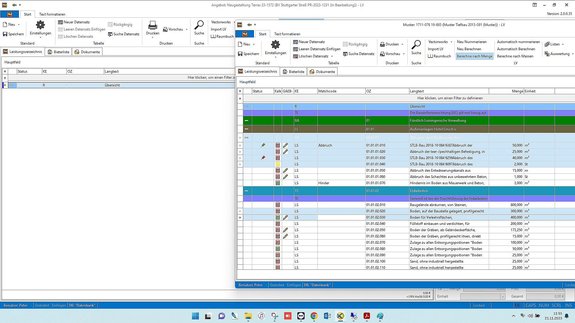Switch to Dokumente tab in Angebot window
Image resolution: width=575 pixels, height=323 pixels.
tap(87, 52)
